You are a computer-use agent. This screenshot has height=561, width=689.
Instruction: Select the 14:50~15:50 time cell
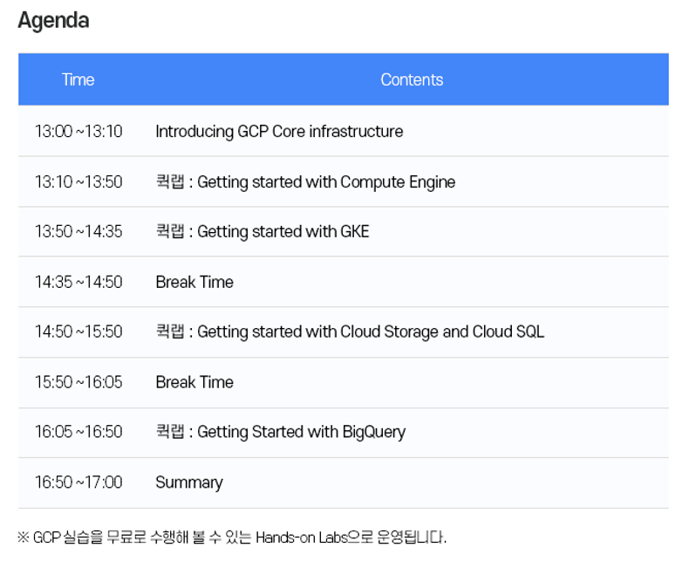[x=78, y=332]
